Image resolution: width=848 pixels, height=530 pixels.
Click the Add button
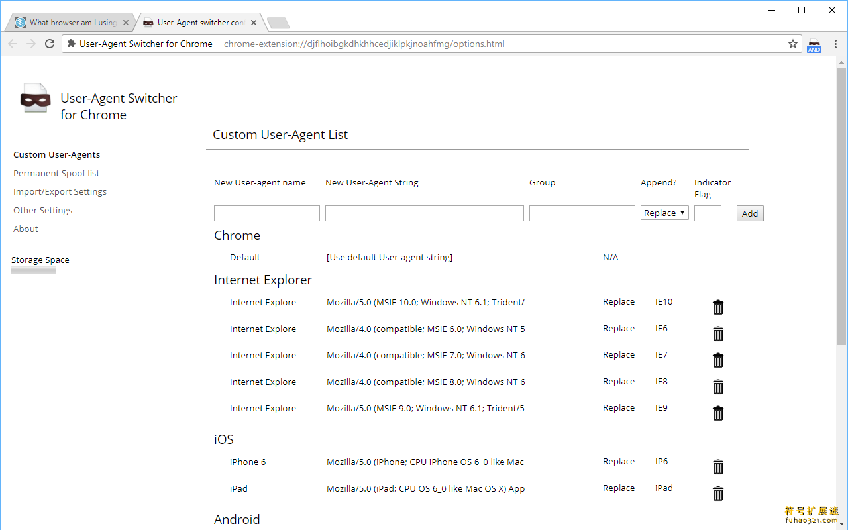750,213
